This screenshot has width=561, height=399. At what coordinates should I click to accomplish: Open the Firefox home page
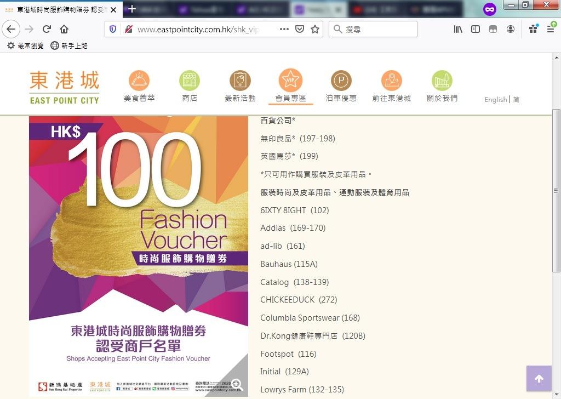point(64,29)
